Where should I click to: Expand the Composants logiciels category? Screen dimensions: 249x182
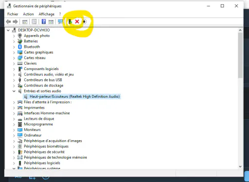pos(14,69)
